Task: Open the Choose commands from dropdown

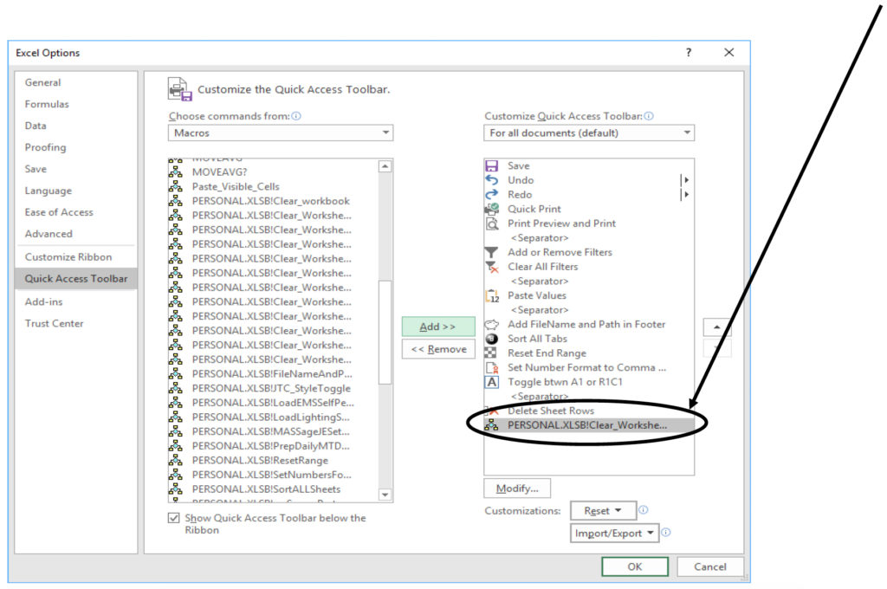Action: (384, 133)
